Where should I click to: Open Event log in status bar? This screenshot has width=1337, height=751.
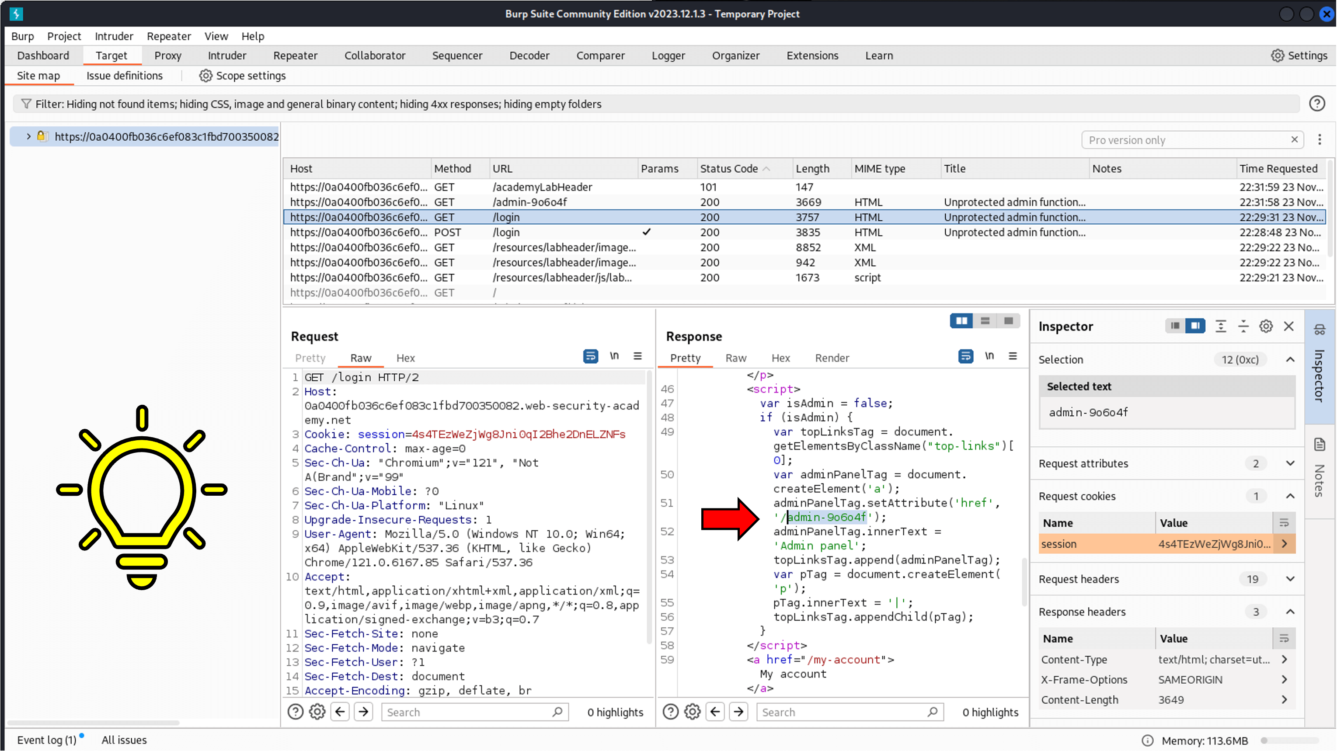(47, 740)
